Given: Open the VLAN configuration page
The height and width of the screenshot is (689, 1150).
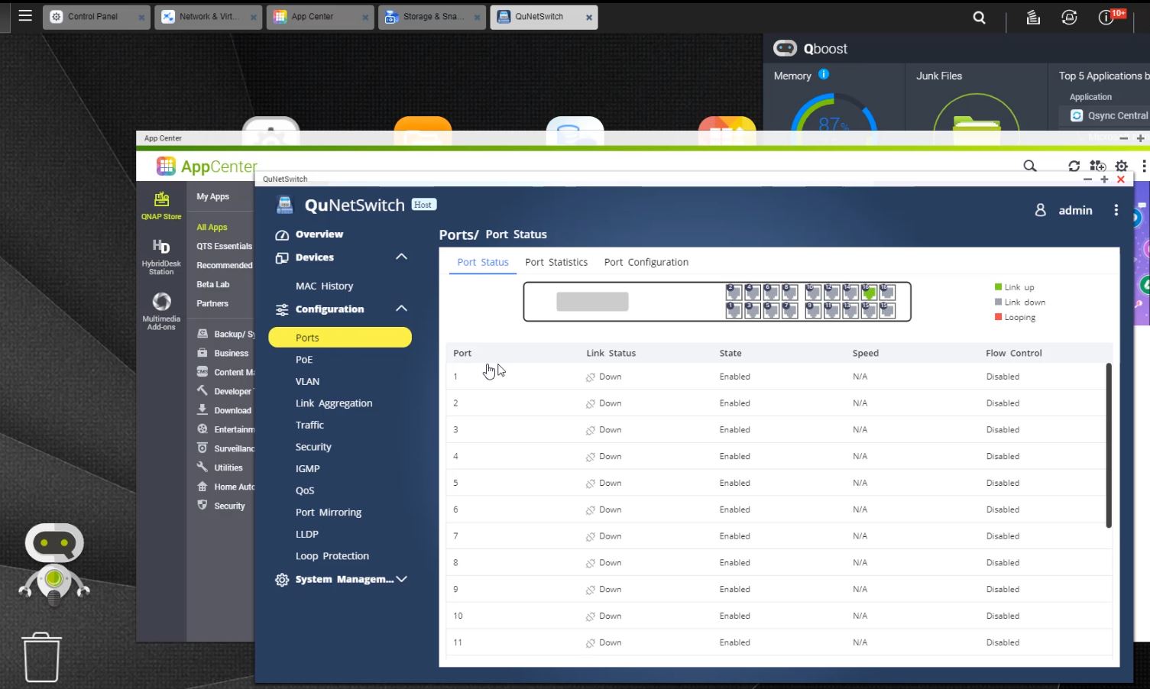Looking at the screenshot, I should 307,381.
